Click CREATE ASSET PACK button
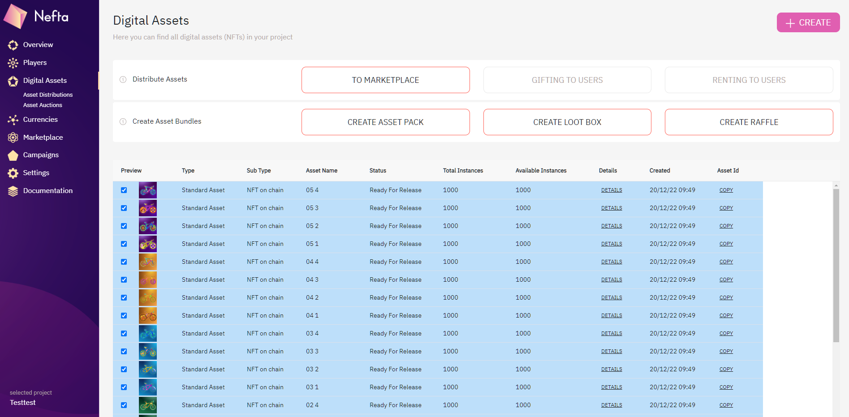The image size is (849, 417). click(x=386, y=122)
